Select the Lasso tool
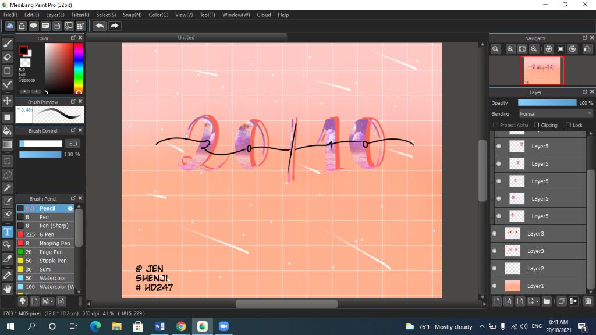596x335 pixels. tap(7, 174)
